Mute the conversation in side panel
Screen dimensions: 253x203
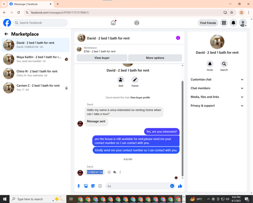point(210,64)
